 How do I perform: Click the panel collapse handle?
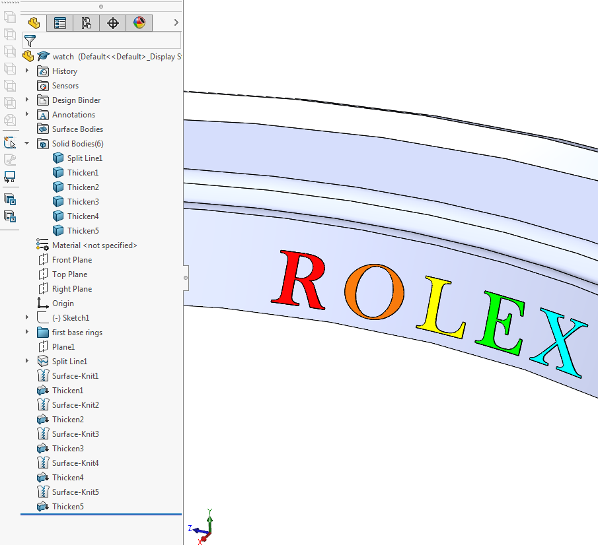(x=186, y=278)
